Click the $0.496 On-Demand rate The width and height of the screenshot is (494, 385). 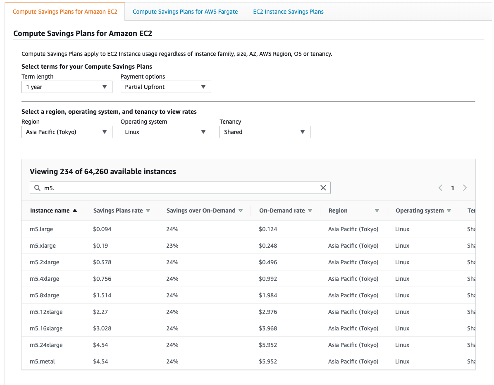coord(268,262)
